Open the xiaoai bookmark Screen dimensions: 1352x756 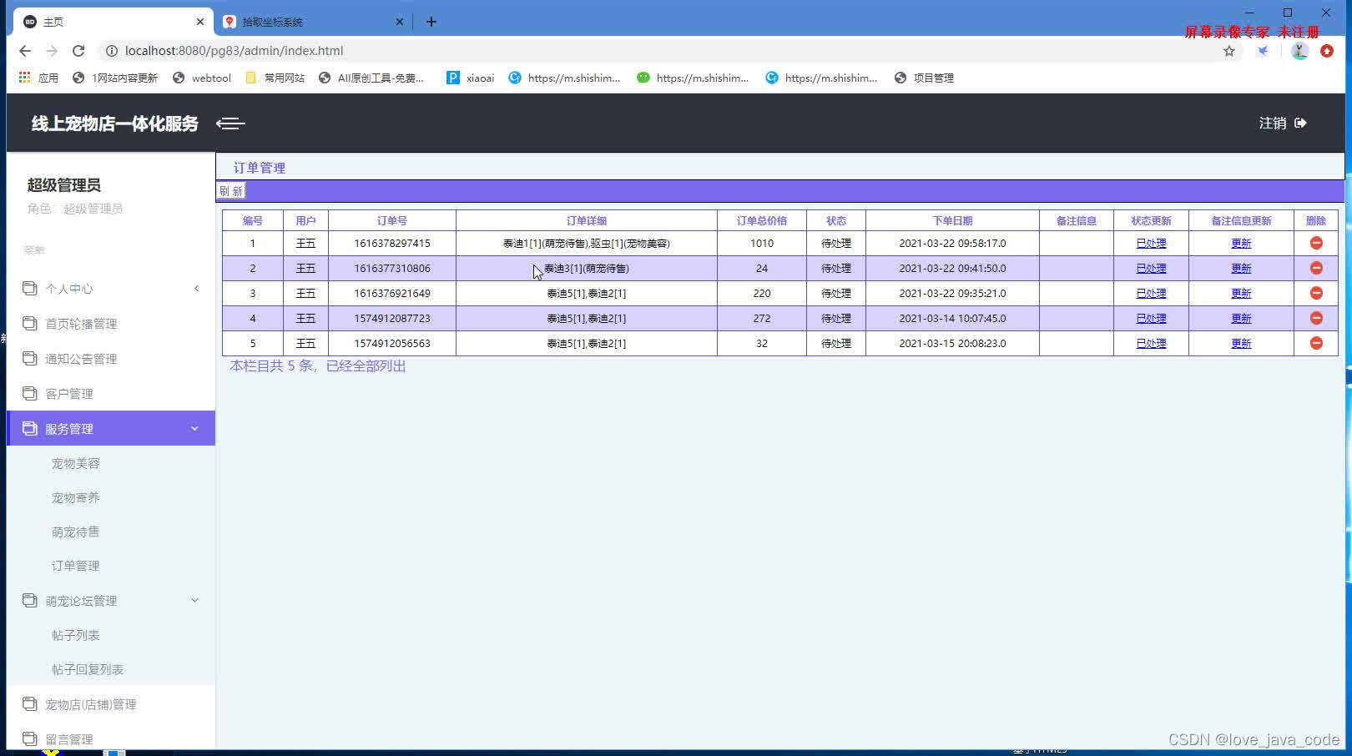[471, 78]
